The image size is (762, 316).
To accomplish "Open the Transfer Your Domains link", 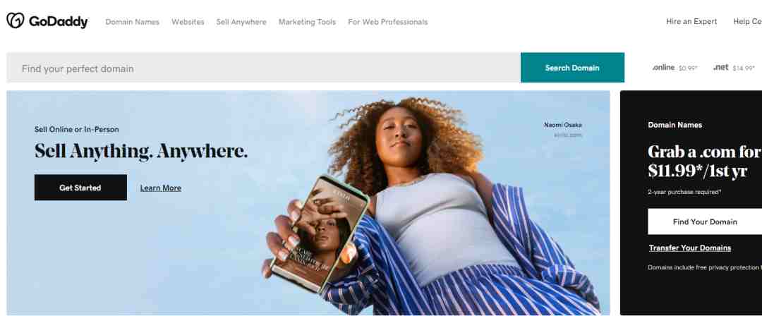I will point(690,248).
